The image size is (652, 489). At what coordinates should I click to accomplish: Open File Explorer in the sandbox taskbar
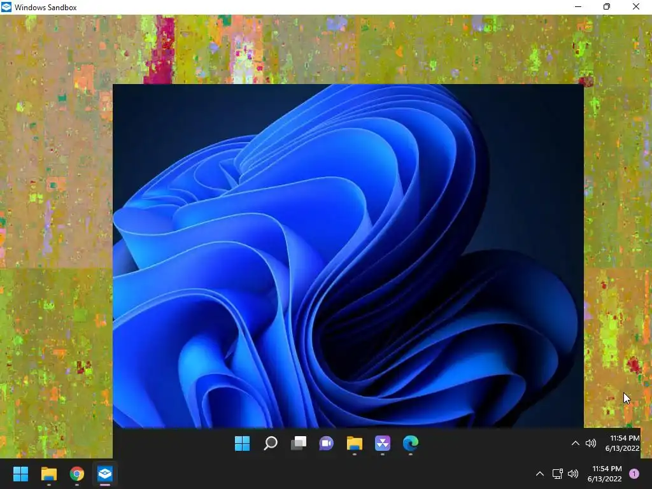point(354,443)
